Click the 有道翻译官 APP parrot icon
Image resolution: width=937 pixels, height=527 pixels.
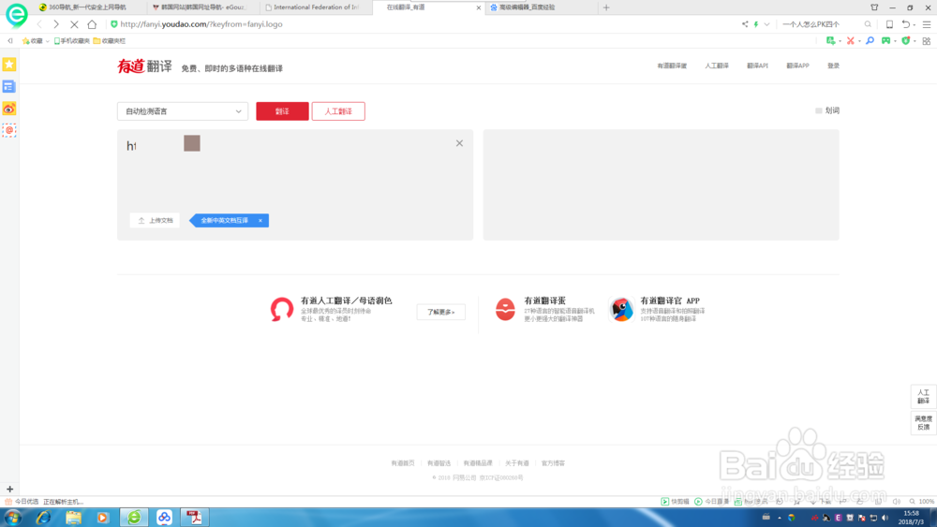coord(621,309)
